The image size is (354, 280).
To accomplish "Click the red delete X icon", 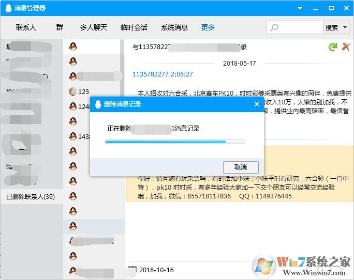I will click(346, 47).
